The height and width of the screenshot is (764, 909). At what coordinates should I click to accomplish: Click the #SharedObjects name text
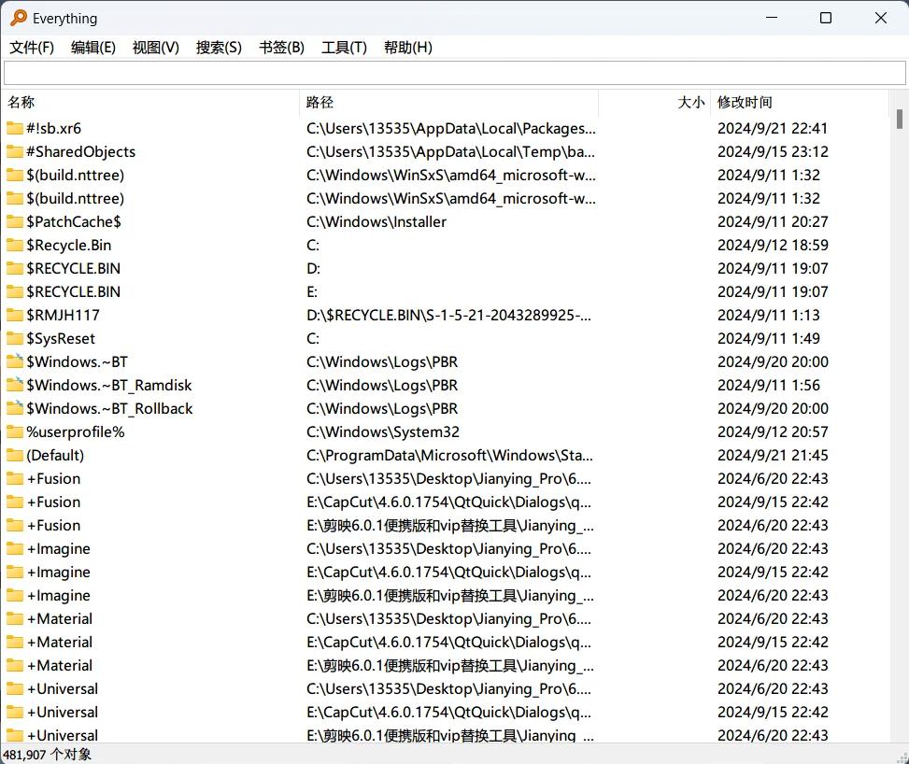click(x=80, y=152)
